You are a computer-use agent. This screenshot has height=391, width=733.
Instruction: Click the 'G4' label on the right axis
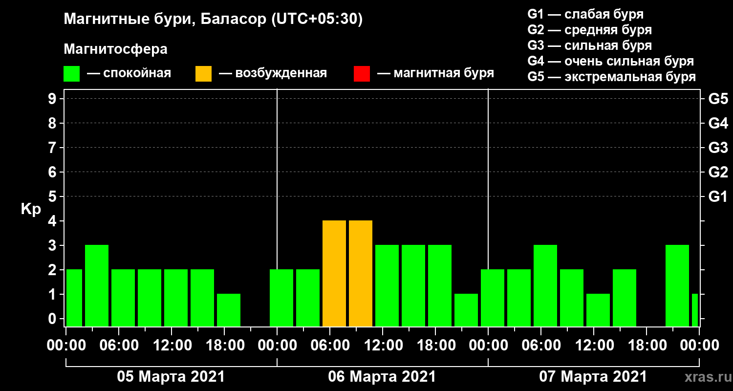[x=718, y=124]
